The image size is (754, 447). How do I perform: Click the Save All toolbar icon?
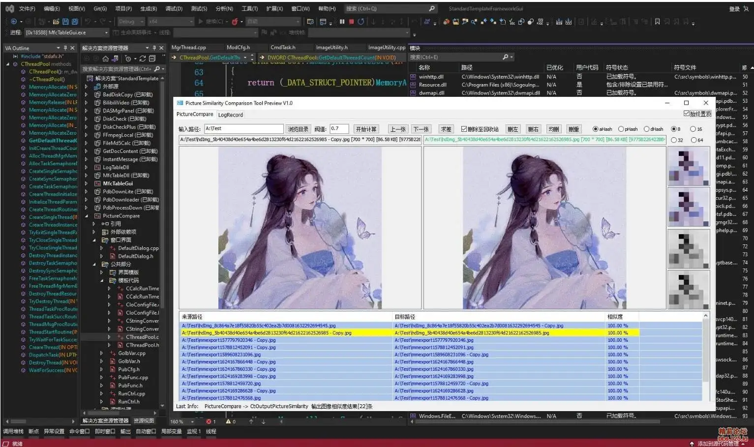pos(75,22)
